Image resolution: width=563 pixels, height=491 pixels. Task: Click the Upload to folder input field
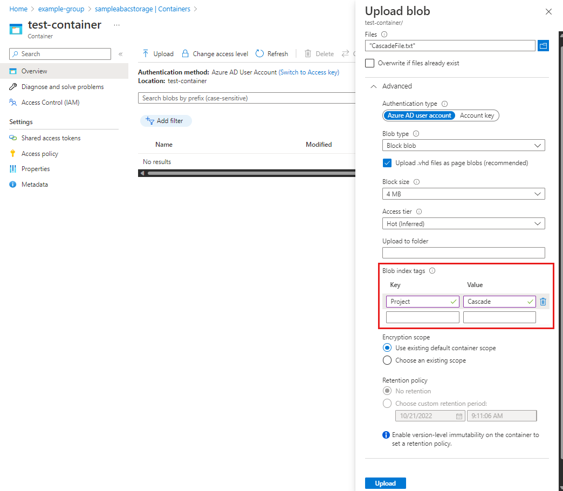pyautogui.click(x=463, y=253)
